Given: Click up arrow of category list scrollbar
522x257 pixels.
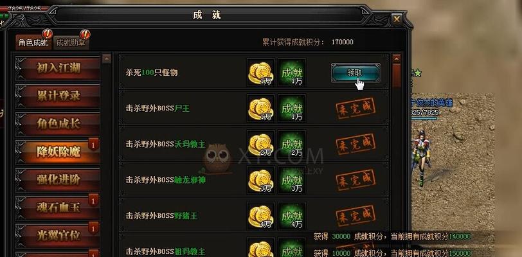Looking at the screenshot, I should pyautogui.click(x=107, y=58).
